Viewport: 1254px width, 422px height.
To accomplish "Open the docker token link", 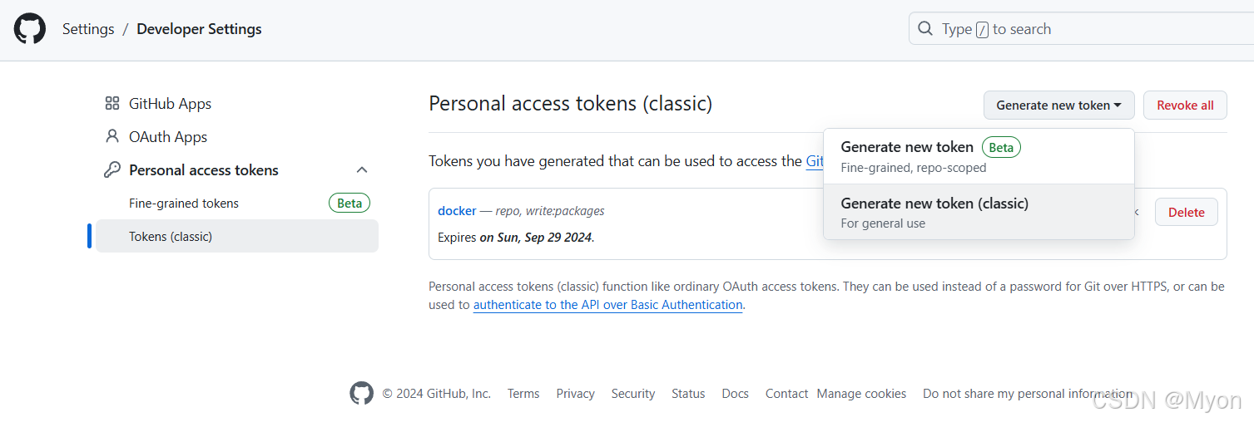I will (x=457, y=210).
